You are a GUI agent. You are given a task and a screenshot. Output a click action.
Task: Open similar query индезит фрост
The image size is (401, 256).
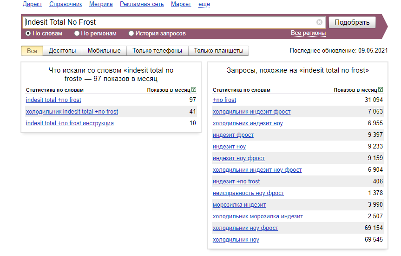pyautogui.click(x=233, y=135)
